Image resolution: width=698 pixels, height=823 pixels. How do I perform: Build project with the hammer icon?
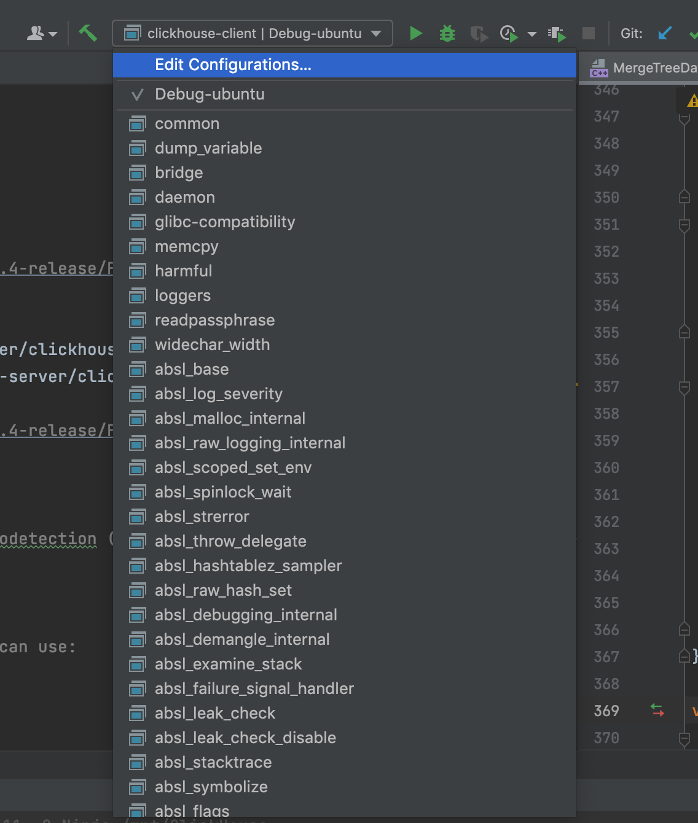88,33
